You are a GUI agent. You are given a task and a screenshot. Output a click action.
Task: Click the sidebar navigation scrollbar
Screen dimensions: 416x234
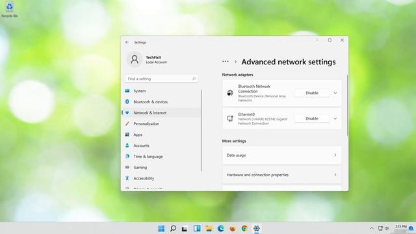[201, 131]
